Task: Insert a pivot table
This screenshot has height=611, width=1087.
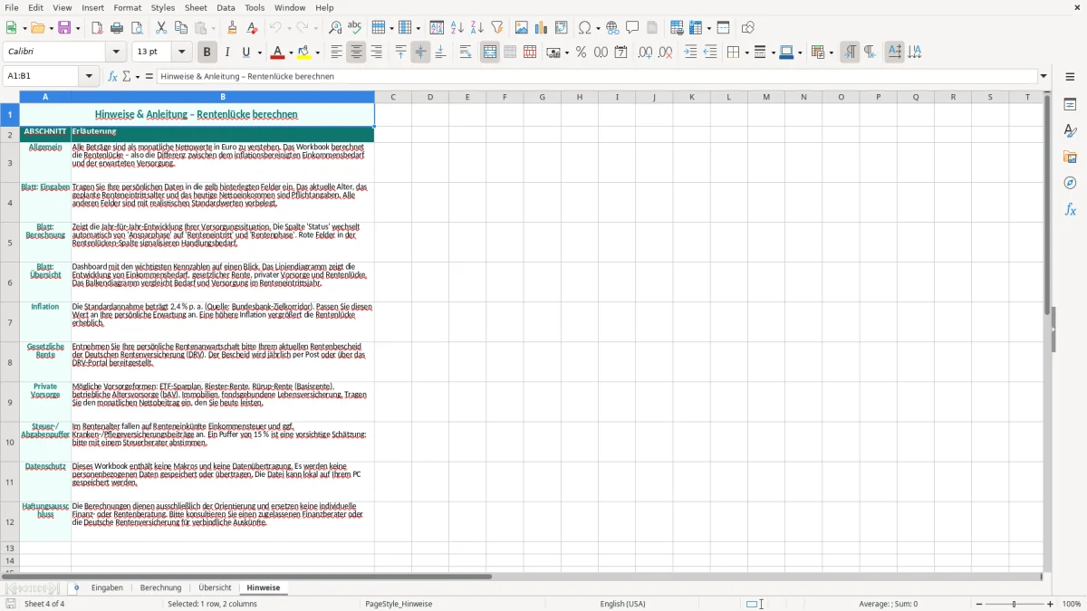Action: 562,28
